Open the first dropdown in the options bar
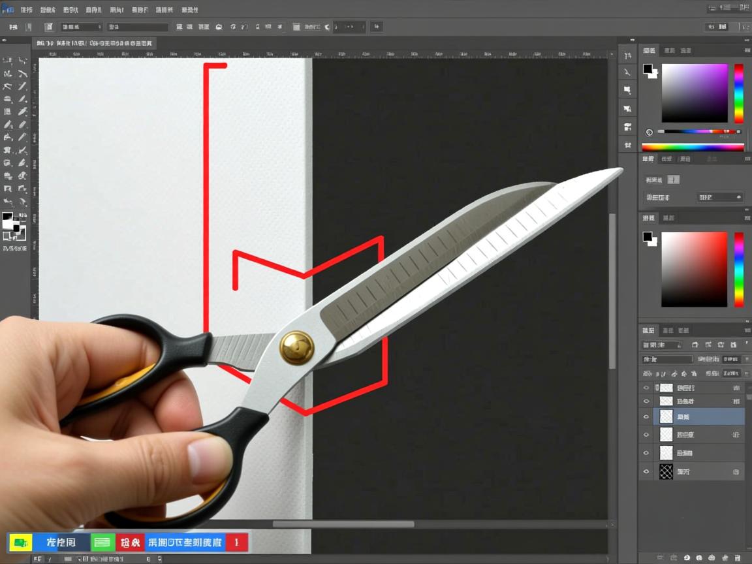 point(81,27)
